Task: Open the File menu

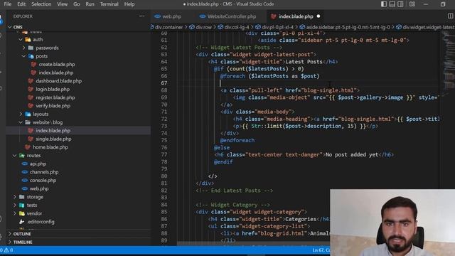Action: [x=8, y=4]
